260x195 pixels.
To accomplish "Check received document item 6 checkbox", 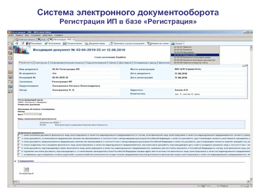I will click(19, 151).
